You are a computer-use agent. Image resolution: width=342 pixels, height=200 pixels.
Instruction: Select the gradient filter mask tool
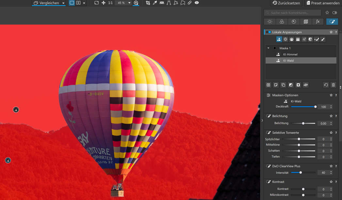298,39
